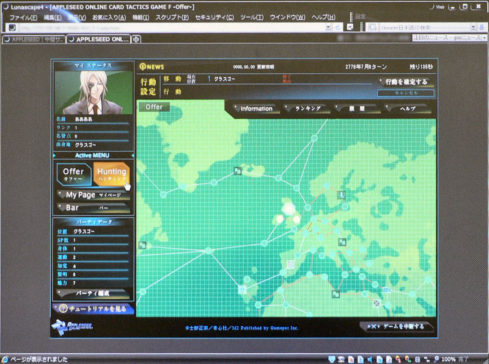489x364 pixels.
Task: Click the speaker icon in the status bar
Action: point(370,359)
